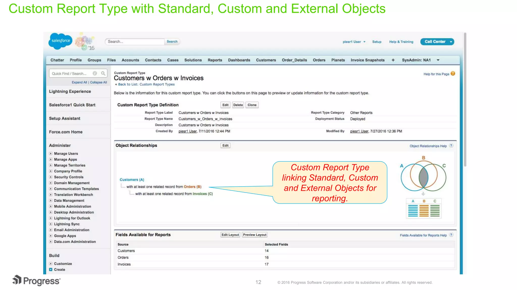517x290 pixels.
Task: Expand the Security Controls section
Action: click(51, 177)
